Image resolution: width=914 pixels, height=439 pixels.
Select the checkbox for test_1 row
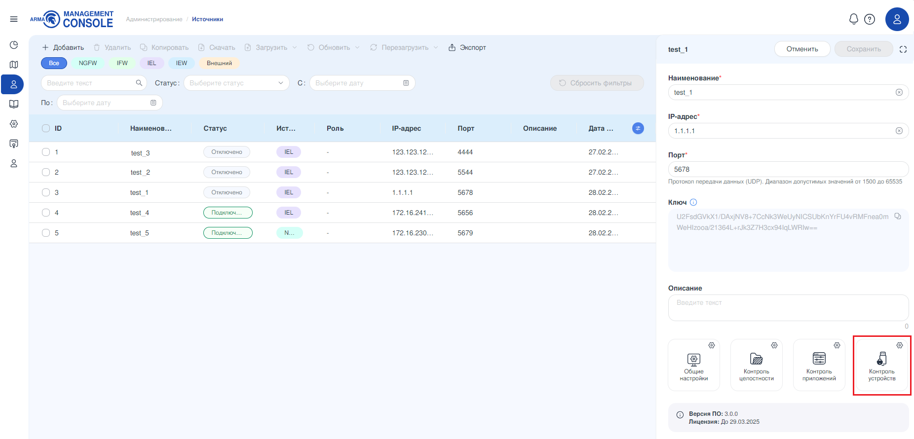pos(46,192)
